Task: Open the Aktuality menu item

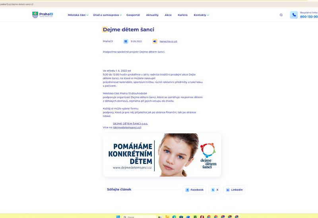Action: coord(152,15)
